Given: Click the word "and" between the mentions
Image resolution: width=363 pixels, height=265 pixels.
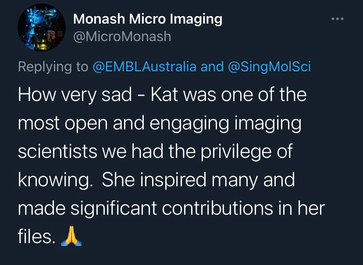Looking at the screenshot, I should coord(212,67).
